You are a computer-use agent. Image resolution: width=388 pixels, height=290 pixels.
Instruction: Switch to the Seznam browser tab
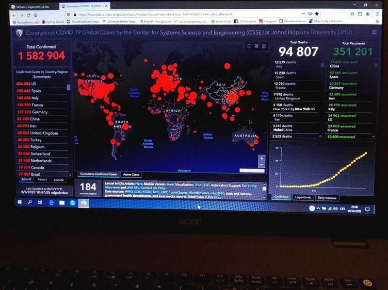click(x=33, y=7)
